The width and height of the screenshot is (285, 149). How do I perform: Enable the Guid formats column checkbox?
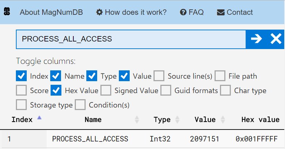[166, 90]
